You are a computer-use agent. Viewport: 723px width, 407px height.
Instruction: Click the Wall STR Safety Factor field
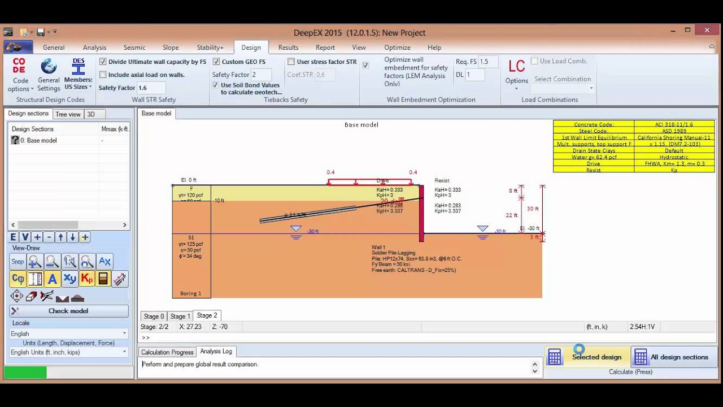151,88
